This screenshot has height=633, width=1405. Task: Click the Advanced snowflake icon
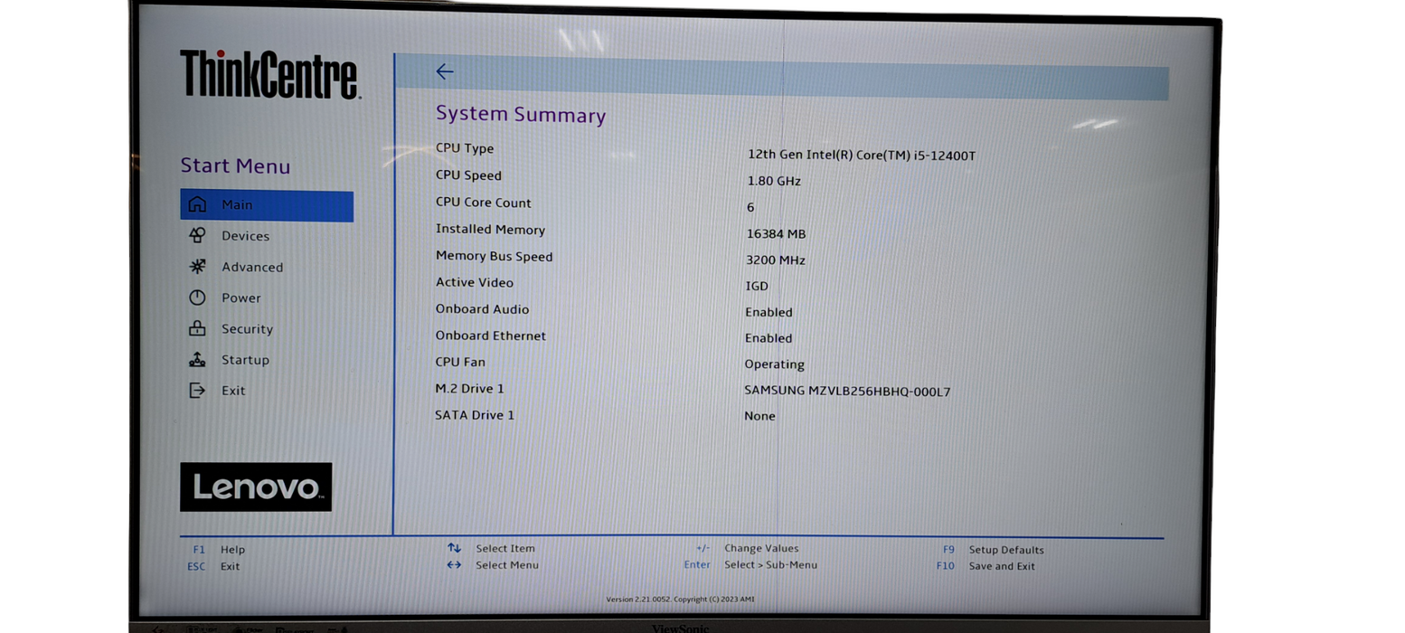[197, 267]
